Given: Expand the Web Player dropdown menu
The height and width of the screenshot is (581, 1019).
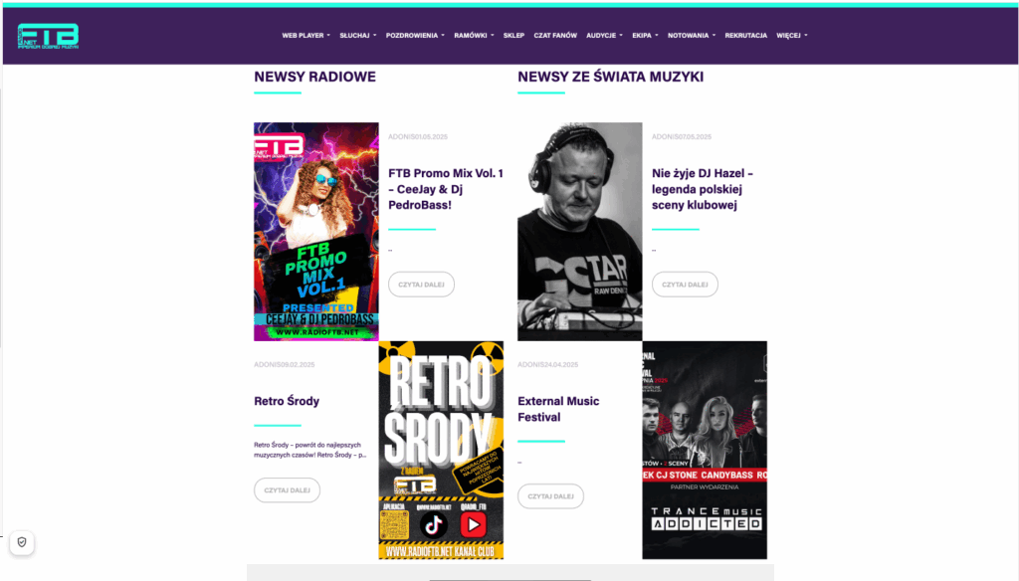Looking at the screenshot, I should pos(306,36).
